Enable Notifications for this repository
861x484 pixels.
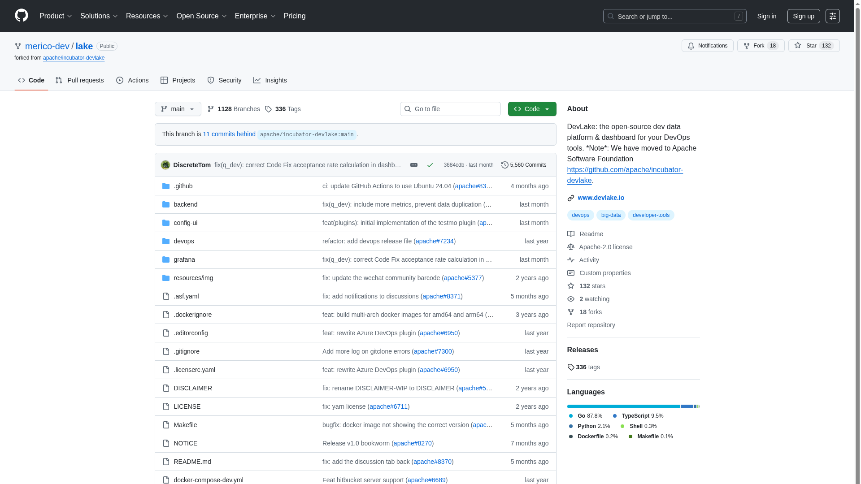[x=708, y=46]
